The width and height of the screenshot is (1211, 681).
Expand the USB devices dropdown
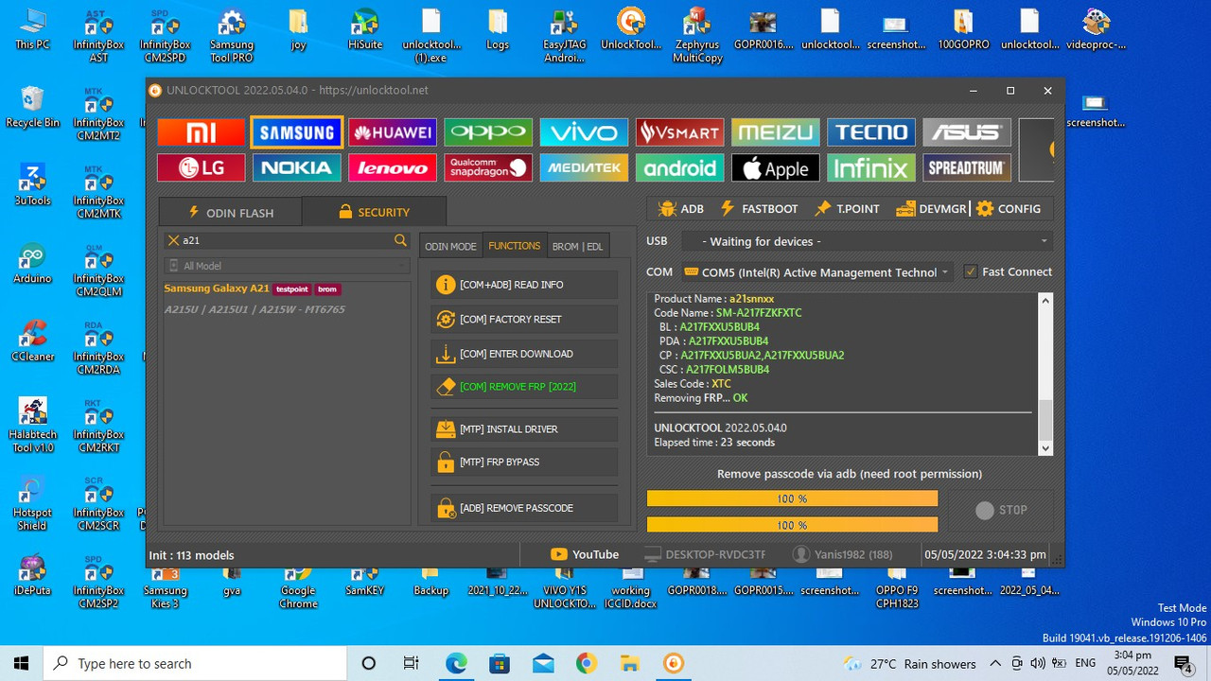(866, 241)
